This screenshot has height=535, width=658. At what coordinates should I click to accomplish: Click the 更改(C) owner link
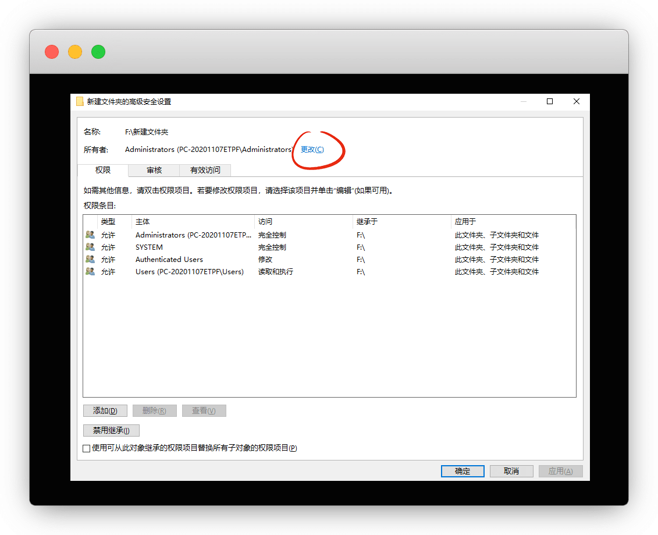click(312, 150)
